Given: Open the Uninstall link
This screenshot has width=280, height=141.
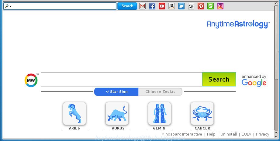Looking at the screenshot, I should [229, 134].
